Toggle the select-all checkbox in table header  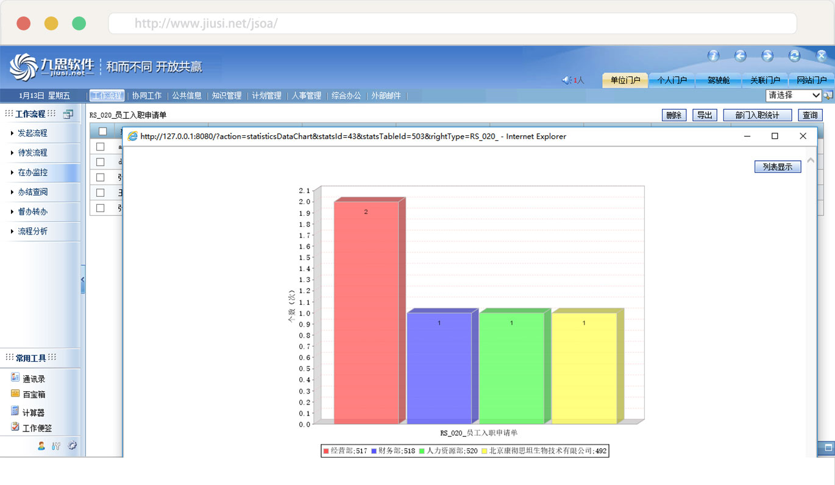pyautogui.click(x=102, y=131)
